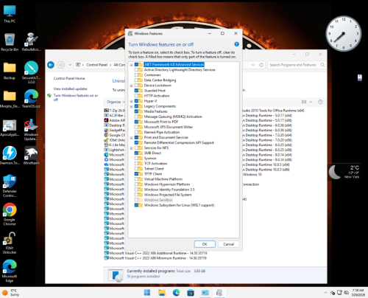Click Turn Windows features on or off link
368x298 pixels.
(76, 97)
